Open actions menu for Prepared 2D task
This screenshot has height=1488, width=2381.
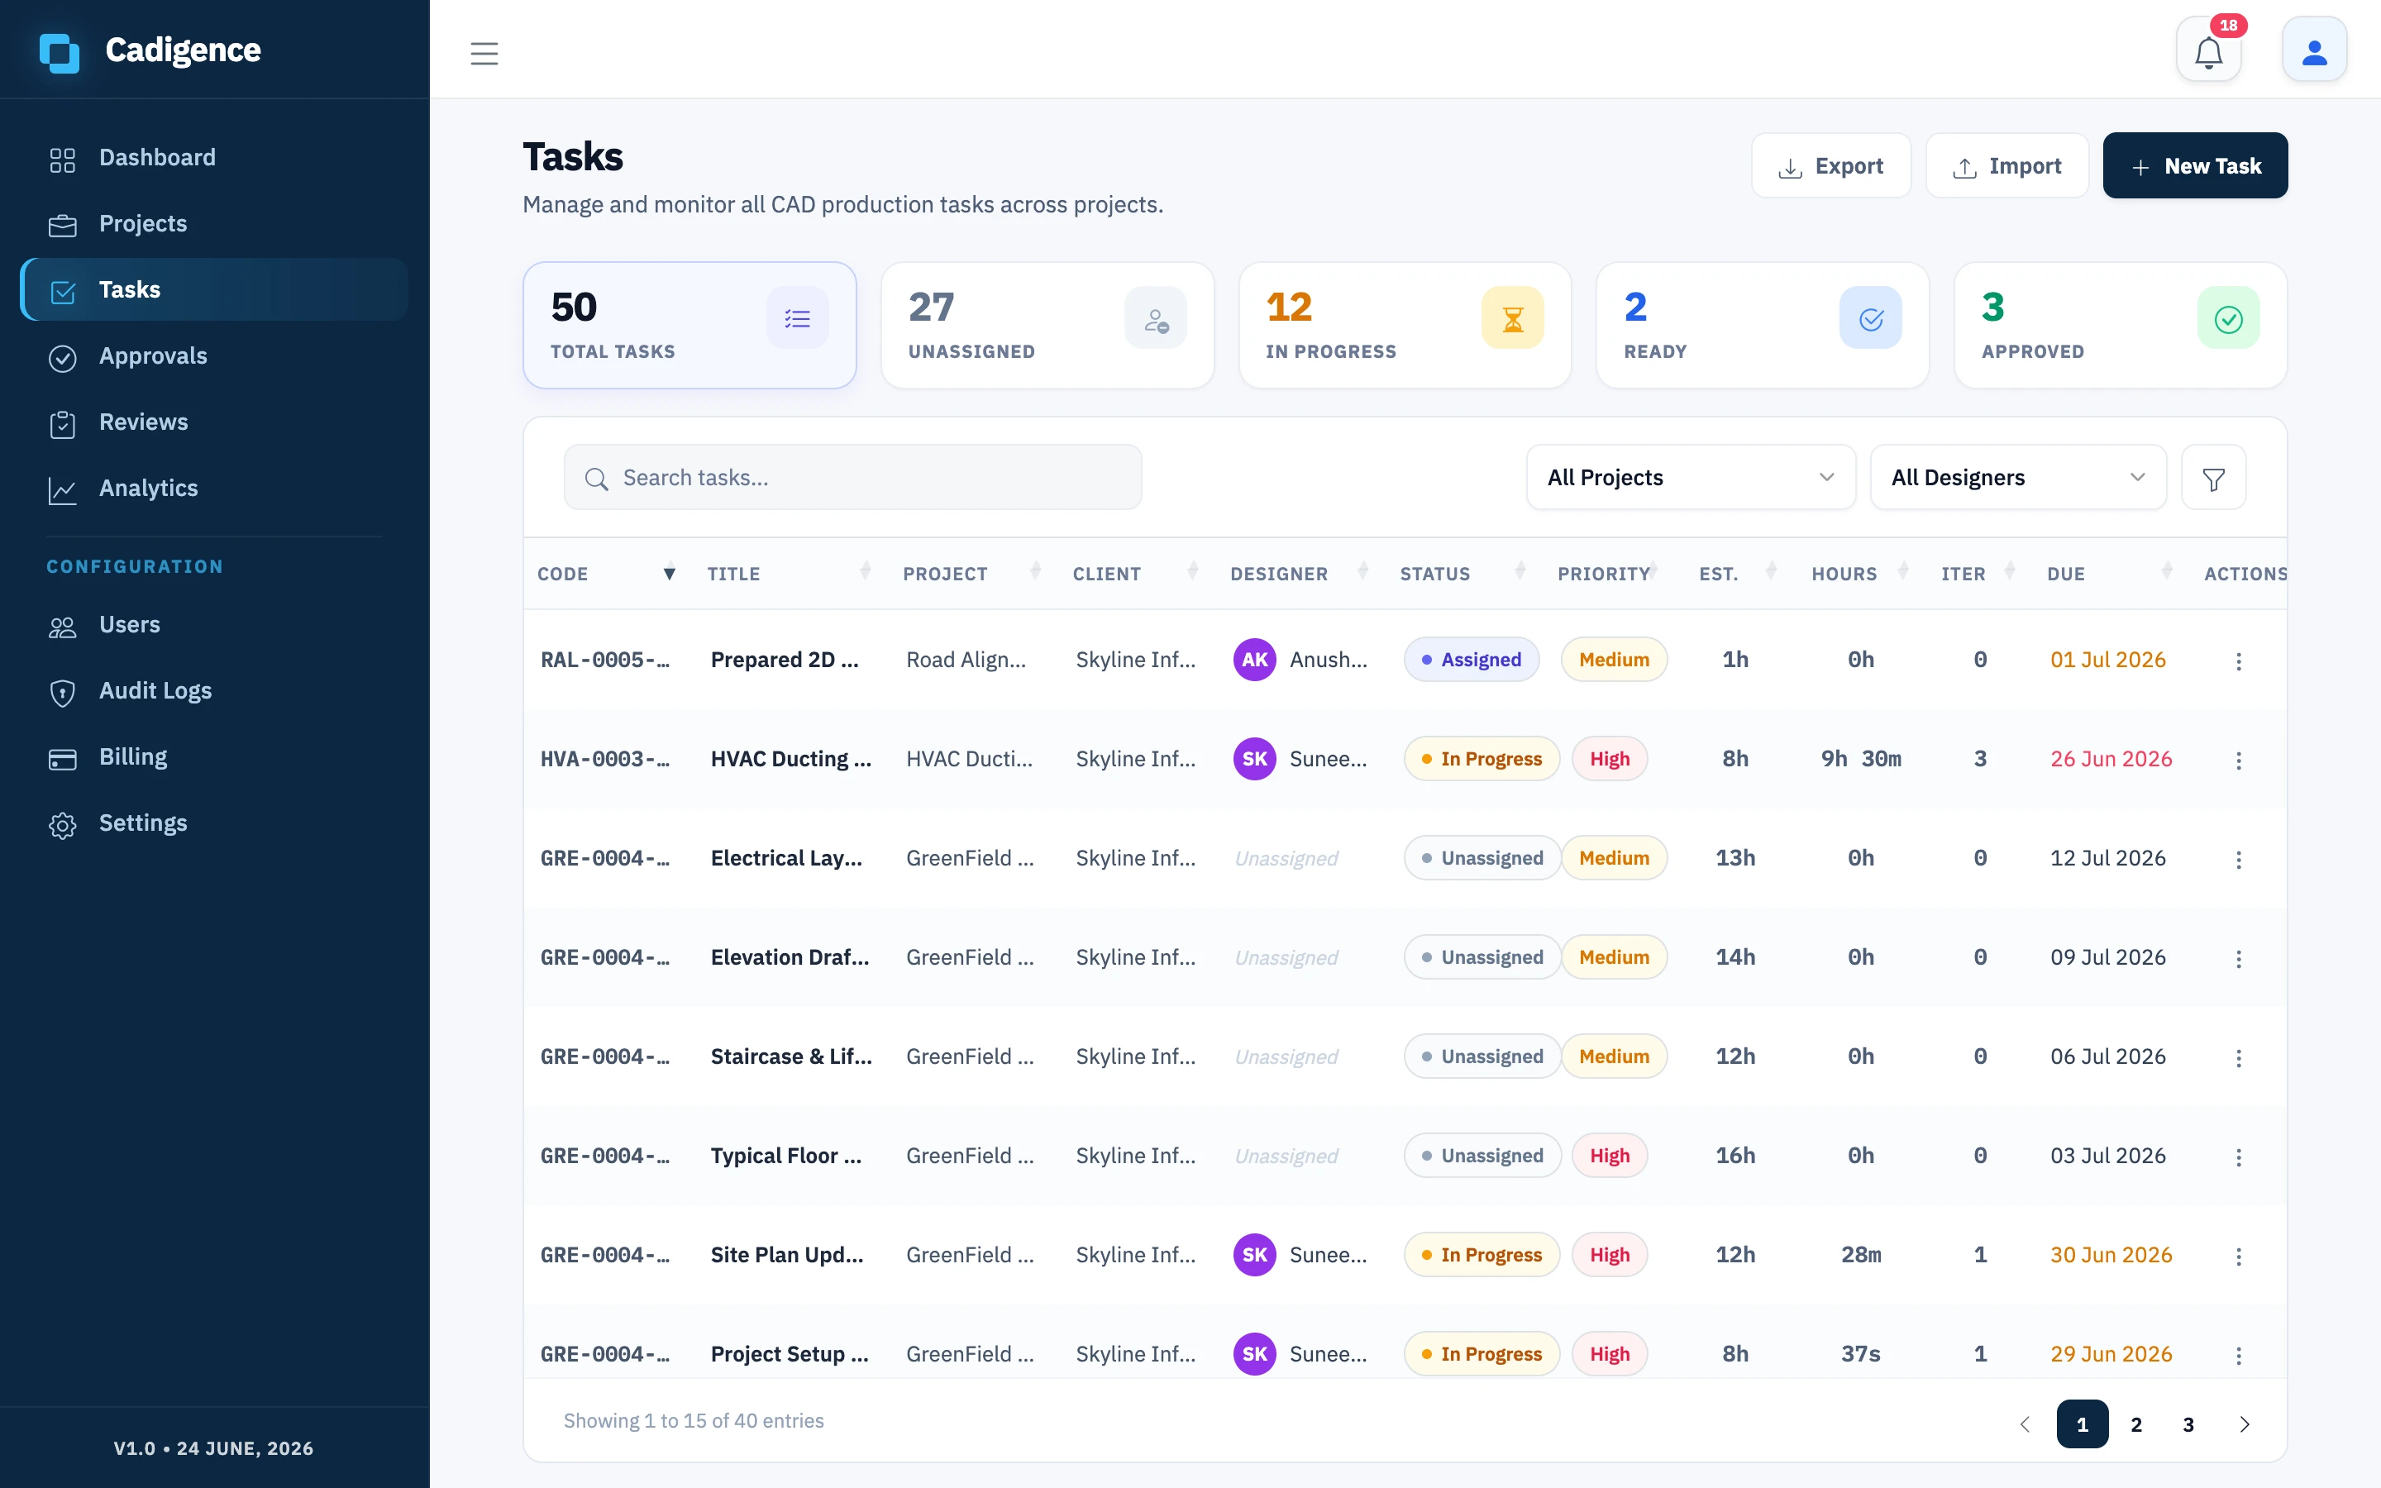click(2238, 661)
